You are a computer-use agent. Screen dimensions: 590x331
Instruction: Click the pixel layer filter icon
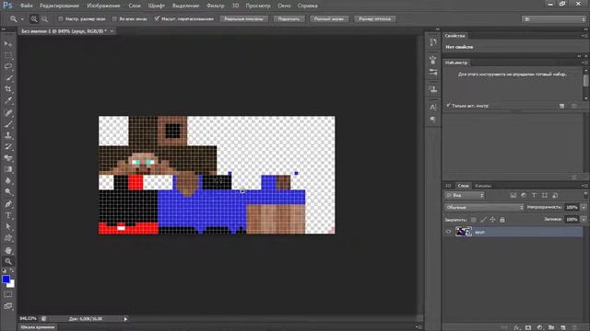coord(513,195)
